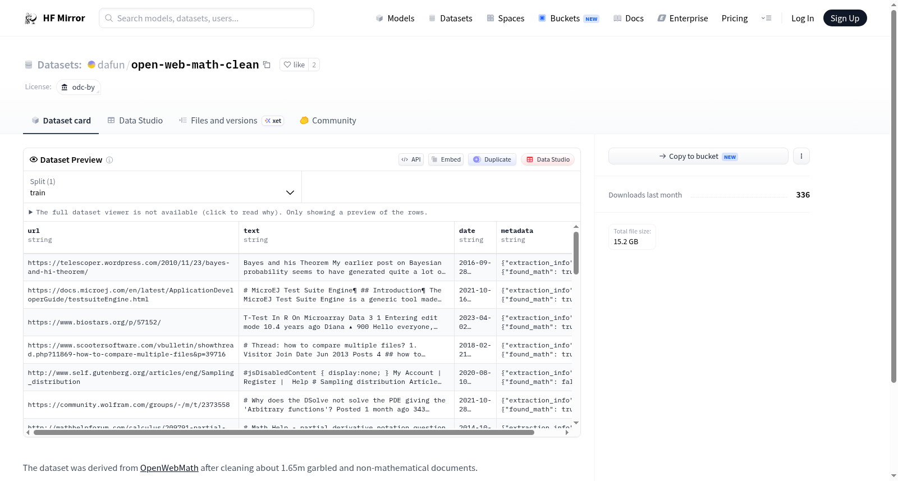Open the API button

[411, 159]
